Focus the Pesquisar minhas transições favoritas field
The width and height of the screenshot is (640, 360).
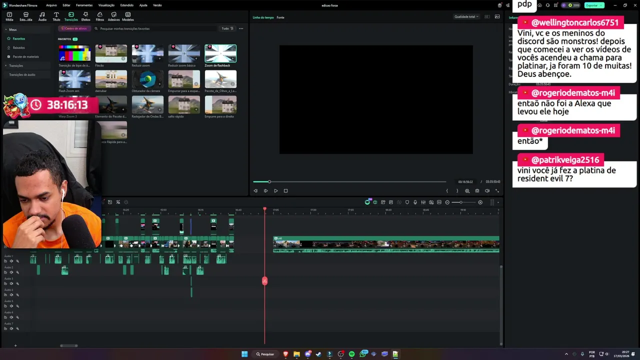[155, 28]
